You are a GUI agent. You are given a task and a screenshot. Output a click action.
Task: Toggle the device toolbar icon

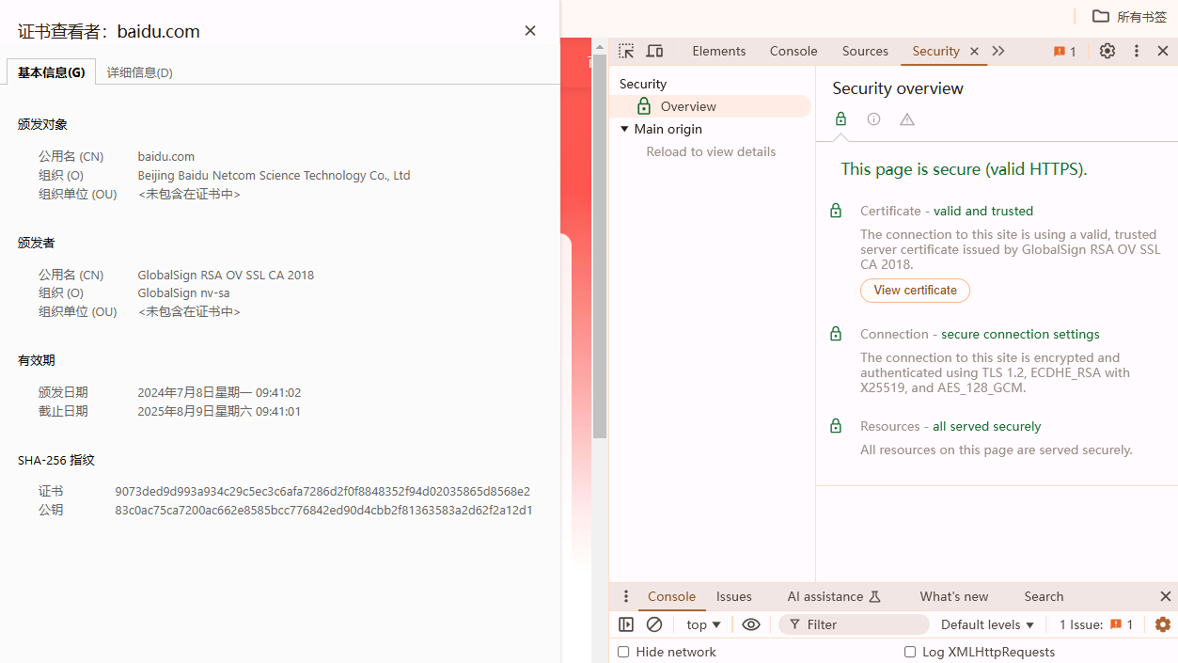654,51
